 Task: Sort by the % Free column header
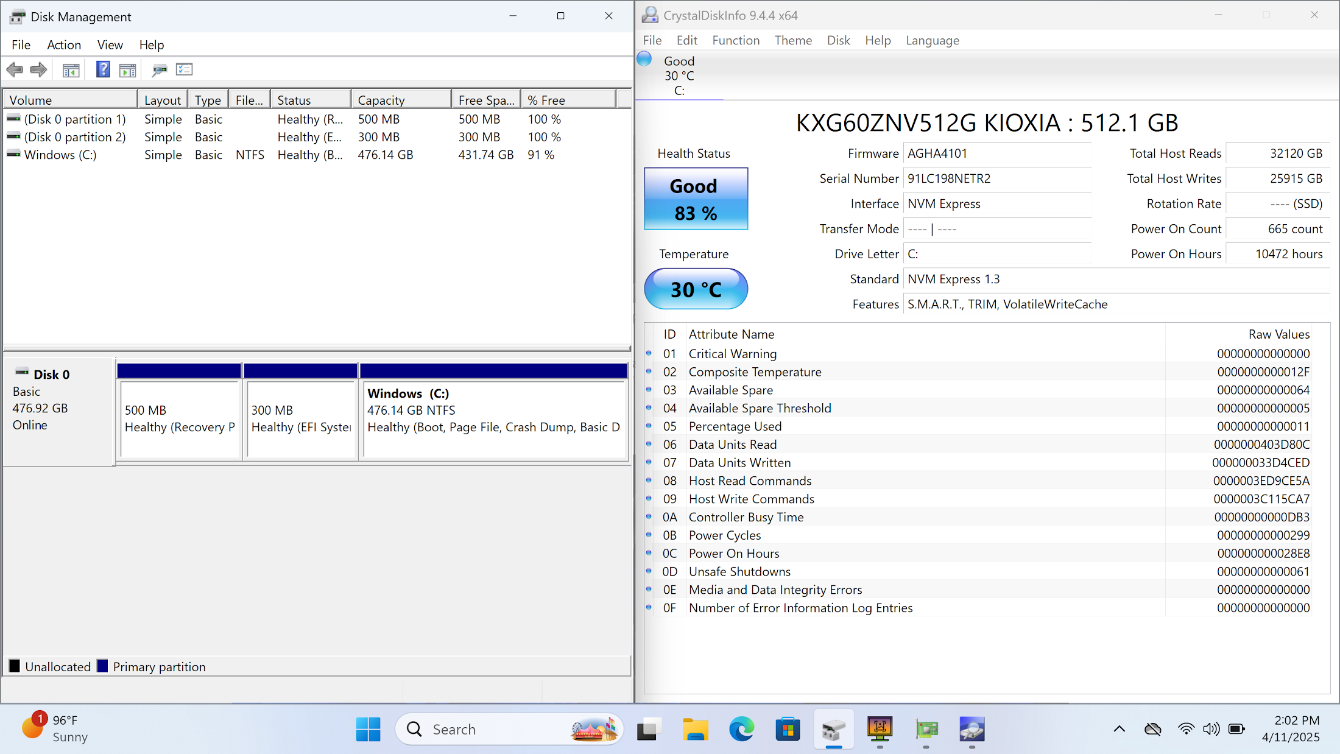point(568,100)
